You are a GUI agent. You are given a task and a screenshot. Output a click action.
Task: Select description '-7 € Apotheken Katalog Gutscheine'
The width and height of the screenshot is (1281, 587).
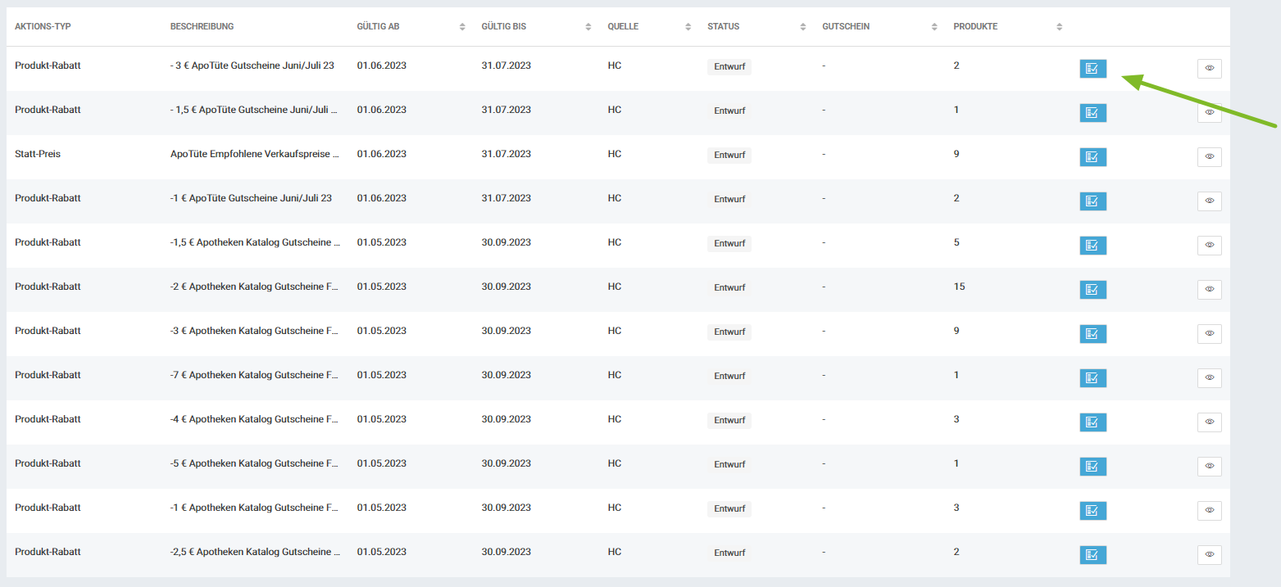[255, 375]
